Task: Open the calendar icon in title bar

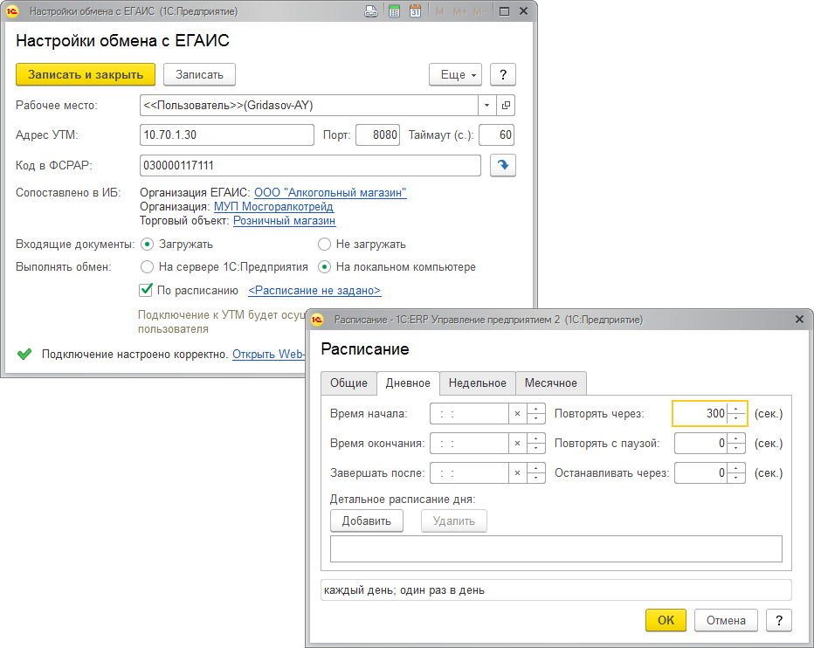Action: click(x=416, y=10)
